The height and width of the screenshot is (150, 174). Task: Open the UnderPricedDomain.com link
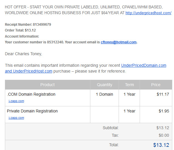point(144,65)
